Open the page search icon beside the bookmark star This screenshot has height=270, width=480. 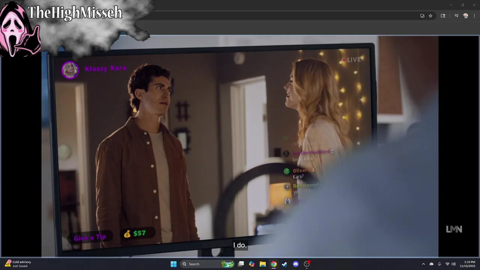tap(443, 16)
